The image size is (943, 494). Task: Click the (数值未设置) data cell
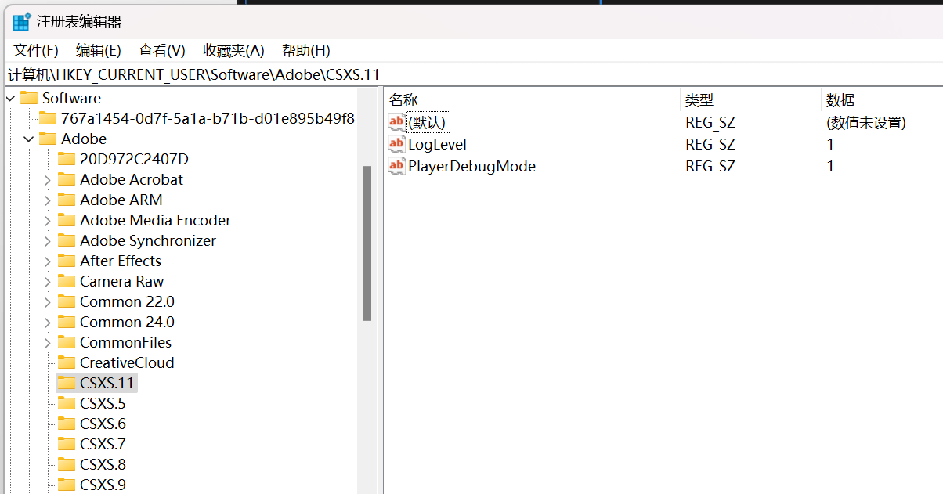point(866,122)
